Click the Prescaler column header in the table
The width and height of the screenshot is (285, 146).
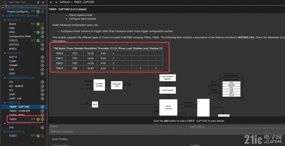(103, 48)
